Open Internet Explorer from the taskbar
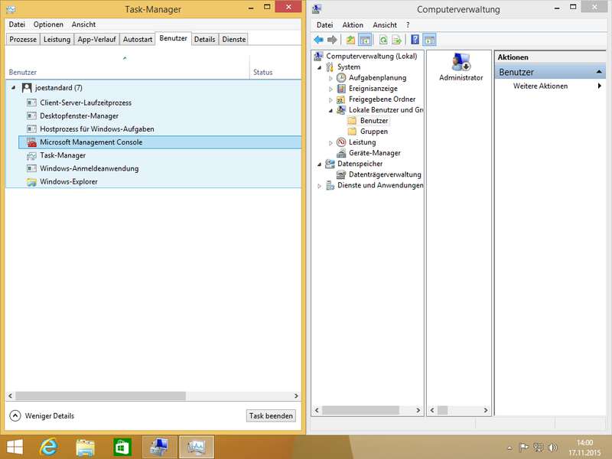Viewport: 612px width, 459px height. [x=50, y=446]
